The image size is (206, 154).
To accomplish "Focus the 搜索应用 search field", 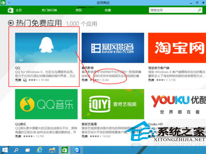I will click(x=176, y=10).
